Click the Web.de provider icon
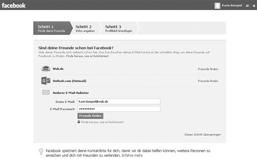Screen dimensions: 257x159 click(x=46, y=68)
